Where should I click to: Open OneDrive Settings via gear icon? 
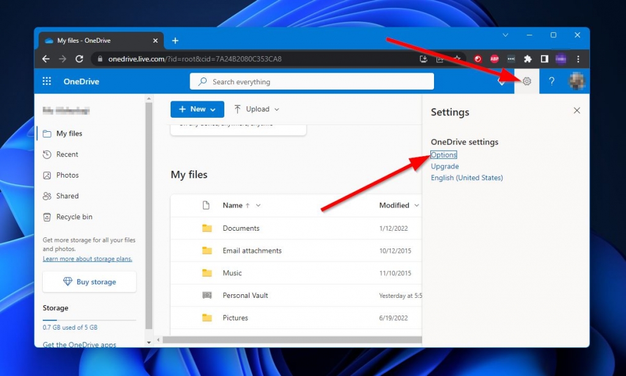526,81
